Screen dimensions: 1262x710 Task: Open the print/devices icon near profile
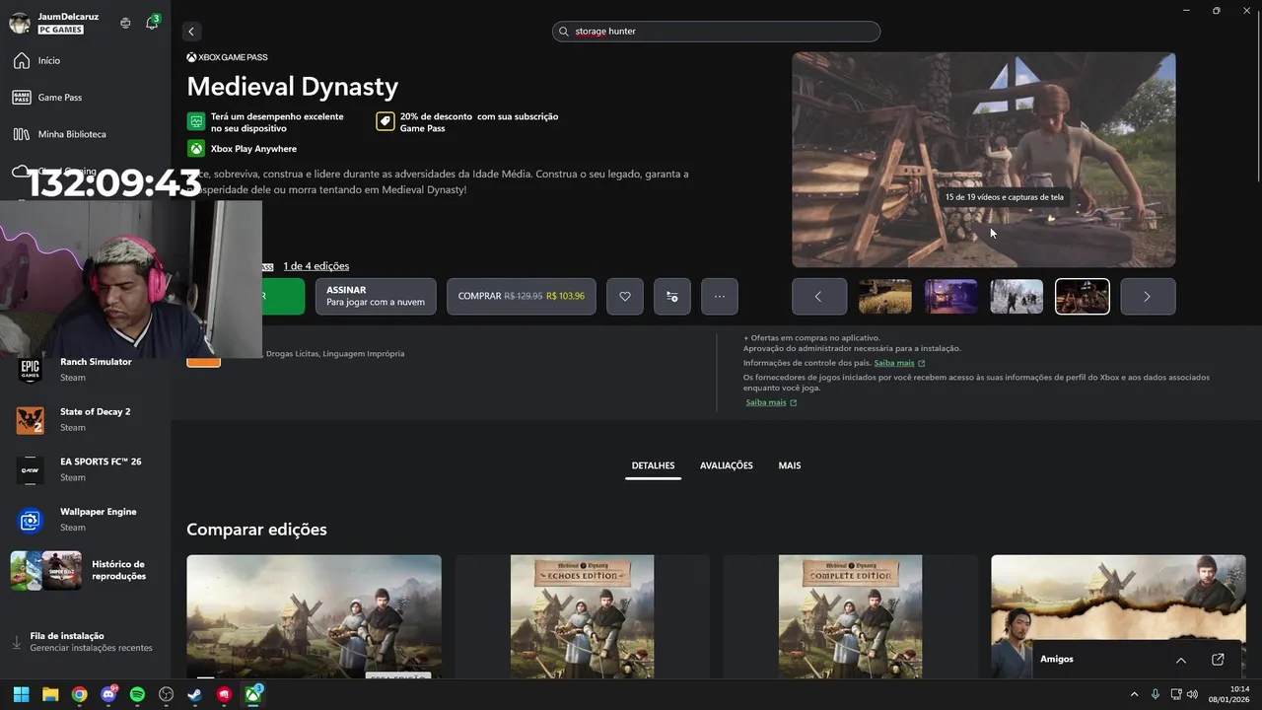coord(125,23)
